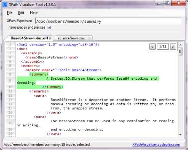Image resolution: width=188 pixels, height=150 pixels.
Task: Grab the vertical scrollbar thumb
Action: click(x=180, y=52)
